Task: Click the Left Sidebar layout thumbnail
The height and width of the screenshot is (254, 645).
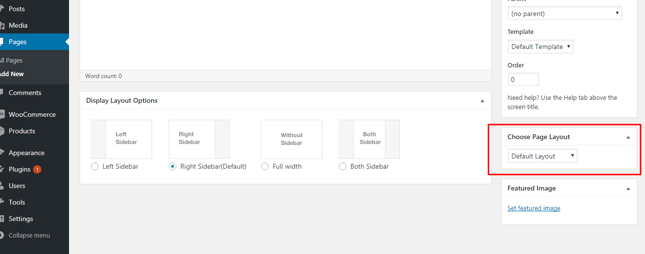Action: click(121, 139)
